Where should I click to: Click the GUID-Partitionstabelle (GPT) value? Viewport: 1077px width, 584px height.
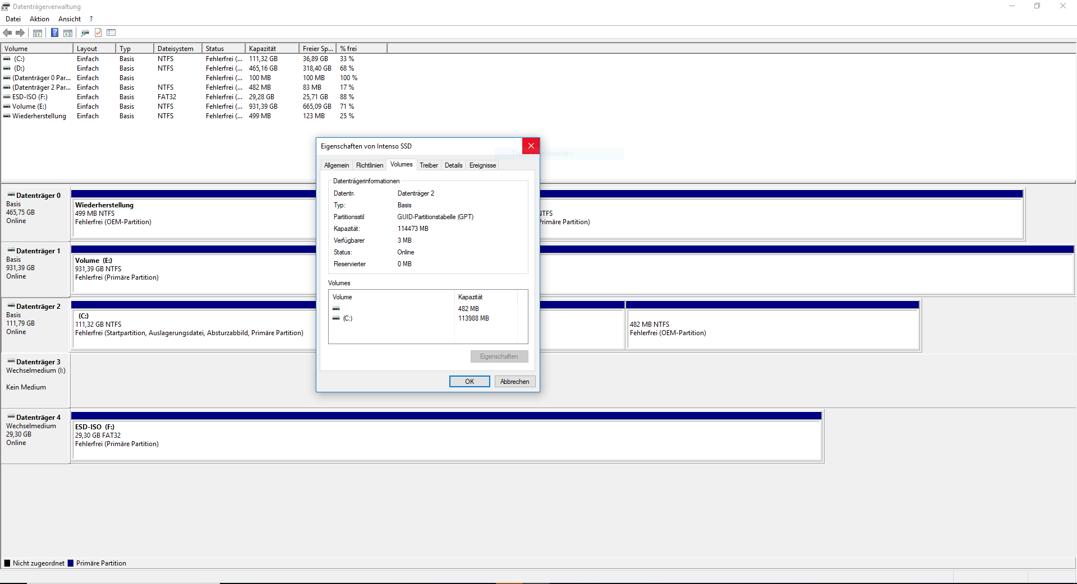click(x=435, y=217)
